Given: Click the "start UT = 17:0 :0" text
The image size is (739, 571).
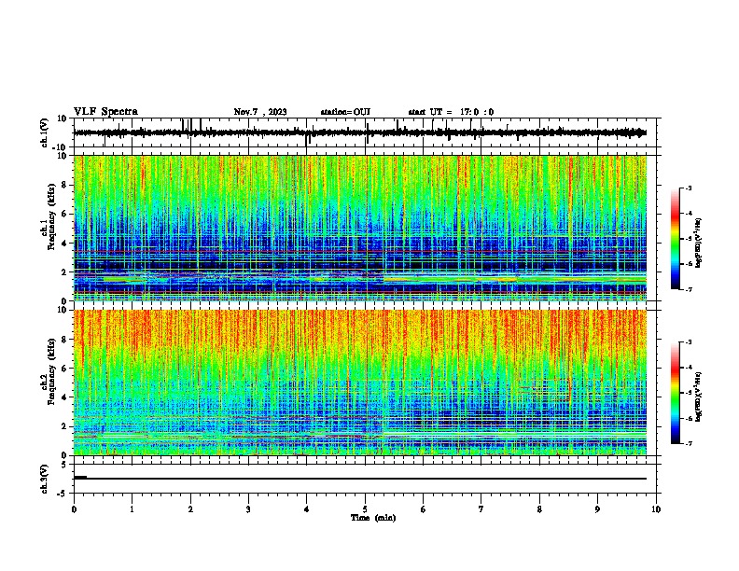Looking at the screenshot, I should pyautogui.click(x=451, y=112).
